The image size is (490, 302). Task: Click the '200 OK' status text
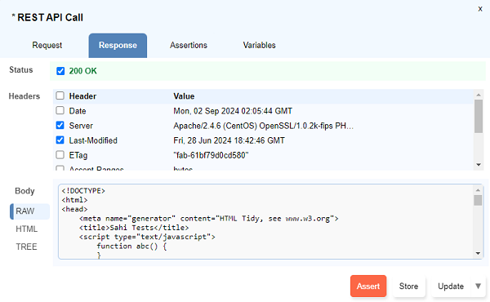click(x=82, y=71)
